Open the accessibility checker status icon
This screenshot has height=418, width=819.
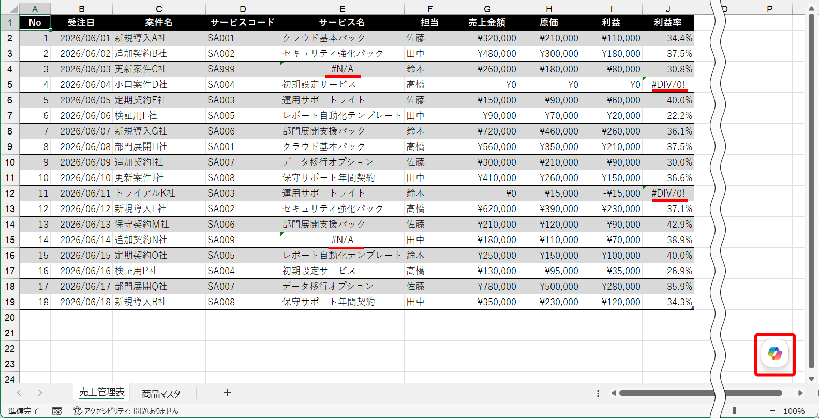(x=77, y=411)
